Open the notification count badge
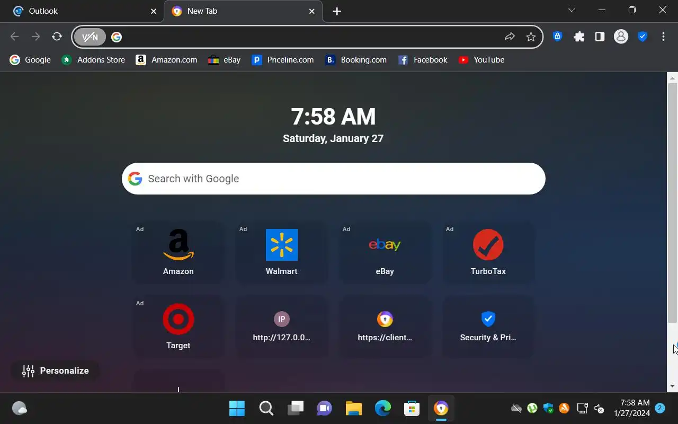The height and width of the screenshot is (424, 678). (x=660, y=408)
